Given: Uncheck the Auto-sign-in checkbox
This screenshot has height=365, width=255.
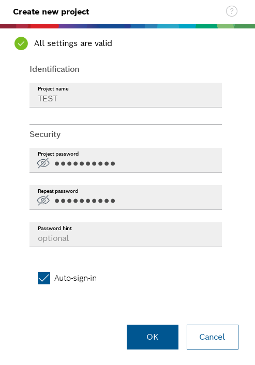Looking at the screenshot, I should point(44,278).
